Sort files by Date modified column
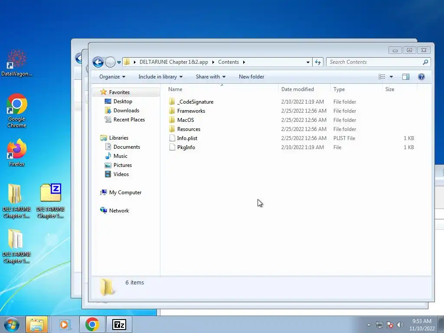The height and width of the screenshot is (333, 444). click(304, 89)
